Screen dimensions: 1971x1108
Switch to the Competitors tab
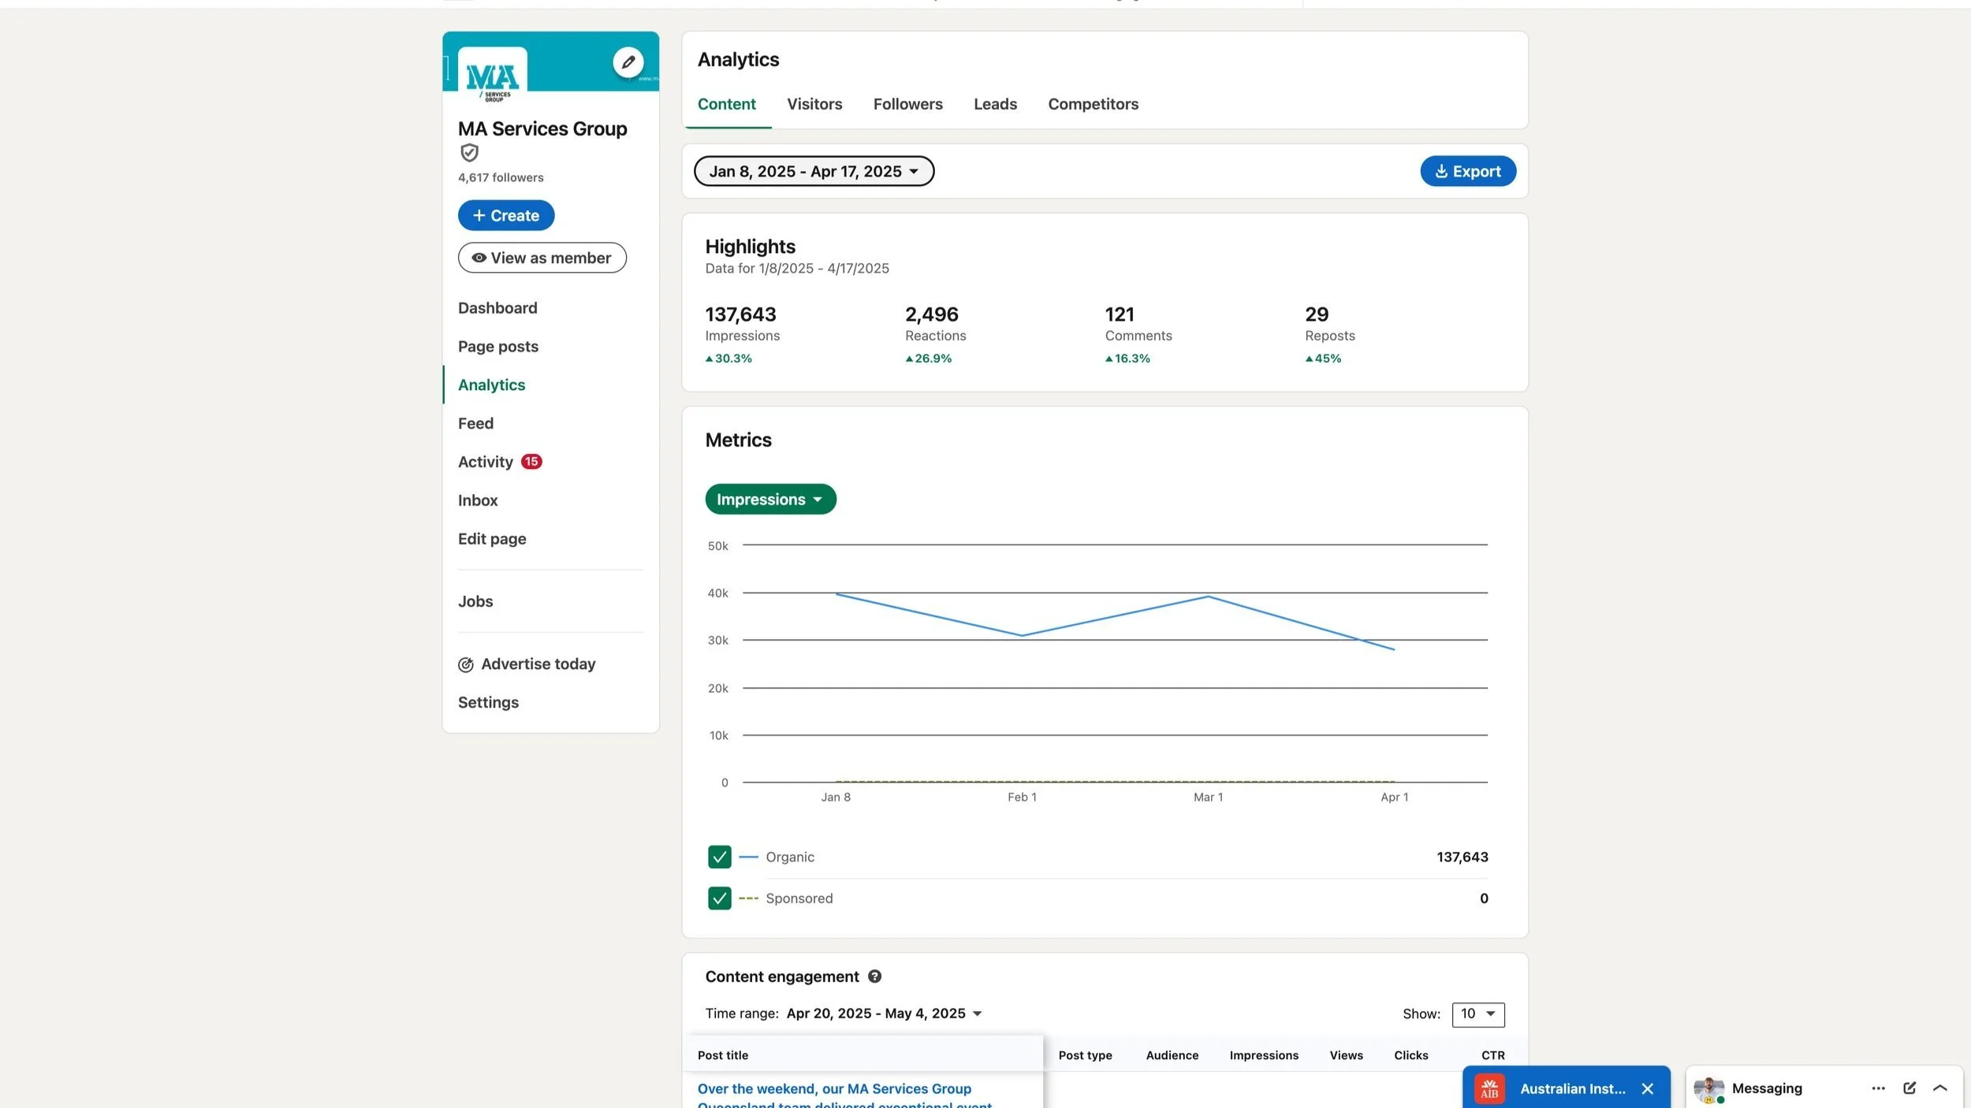coord(1093,104)
